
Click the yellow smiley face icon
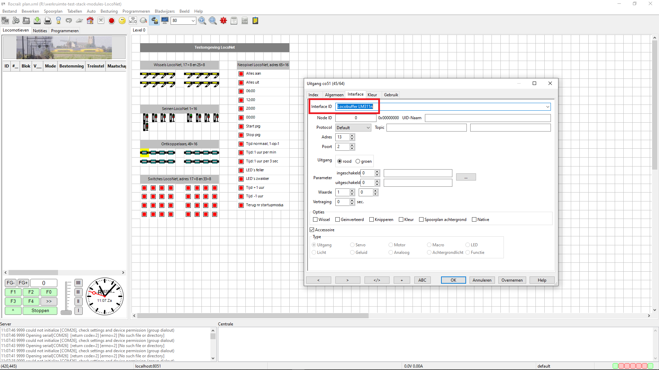(x=122, y=21)
